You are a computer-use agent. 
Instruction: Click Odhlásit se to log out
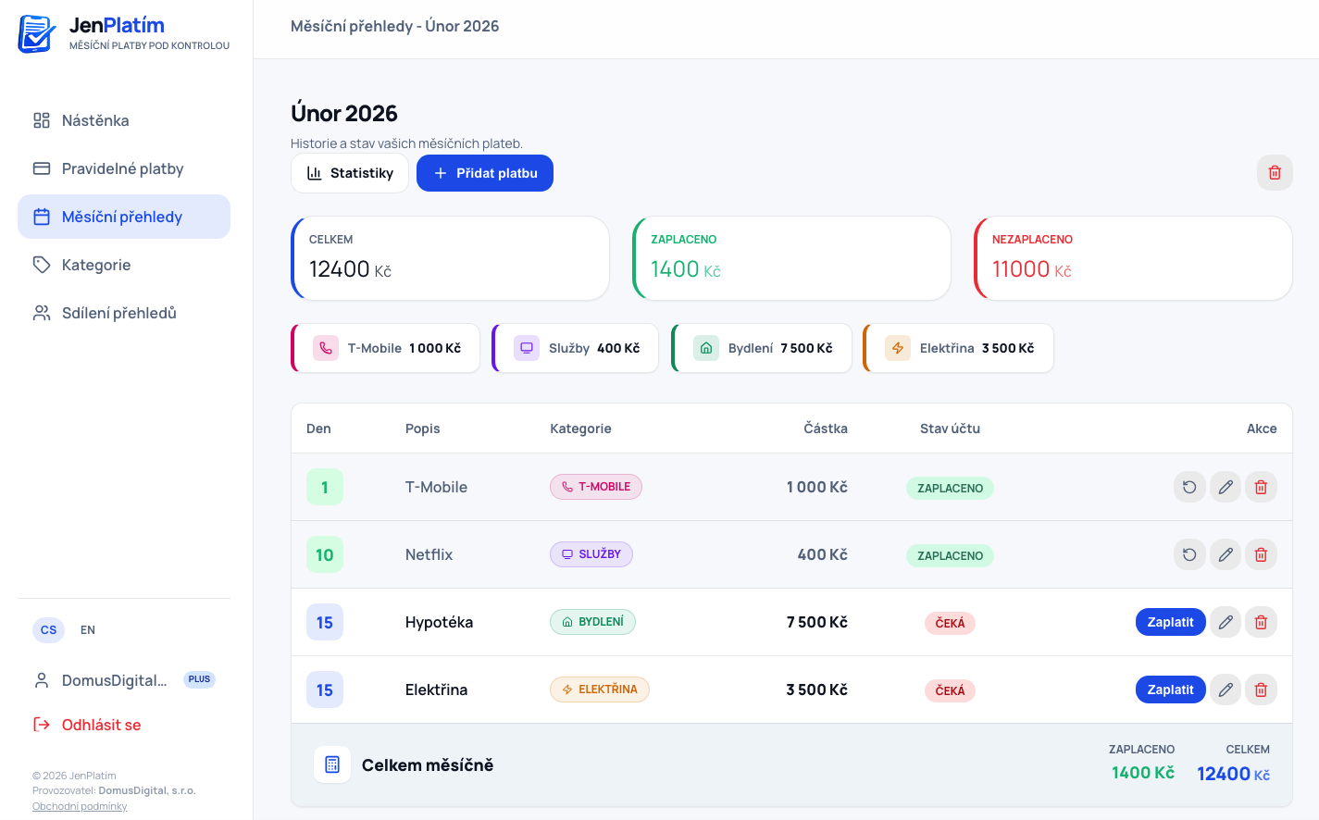(x=101, y=725)
